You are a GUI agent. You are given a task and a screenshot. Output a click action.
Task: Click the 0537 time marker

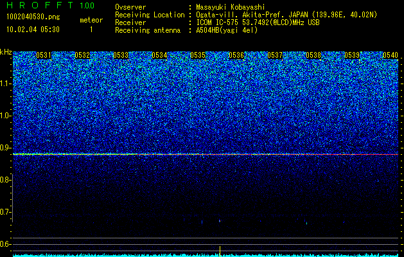click(275, 55)
